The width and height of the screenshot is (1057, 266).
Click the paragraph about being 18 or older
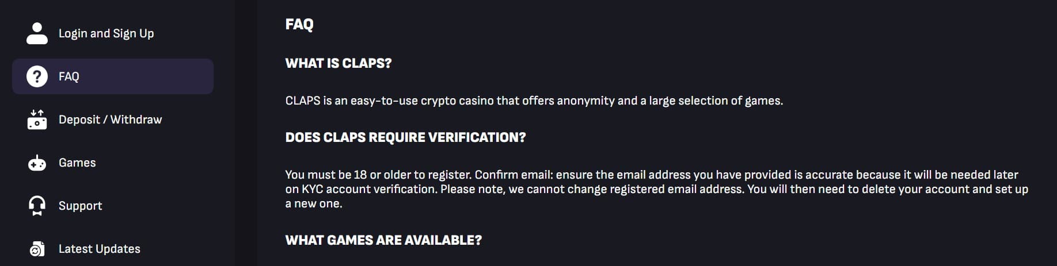[651, 175]
